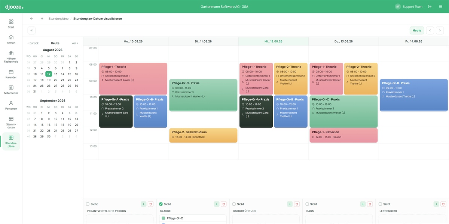The height and width of the screenshot is (224, 449).
Task: Open Tuesday Pflege-Gr-C Praxis lesson
Action: point(203,95)
